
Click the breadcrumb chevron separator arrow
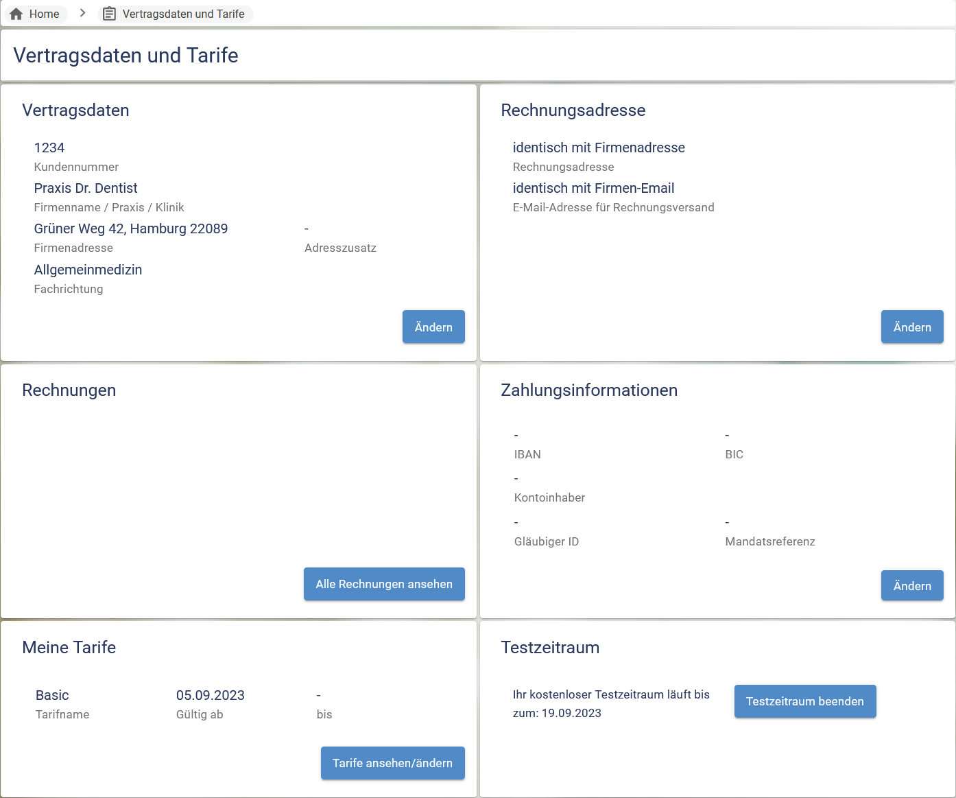click(x=82, y=13)
